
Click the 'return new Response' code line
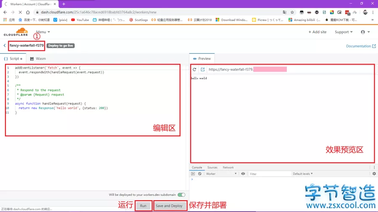pos(63,108)
